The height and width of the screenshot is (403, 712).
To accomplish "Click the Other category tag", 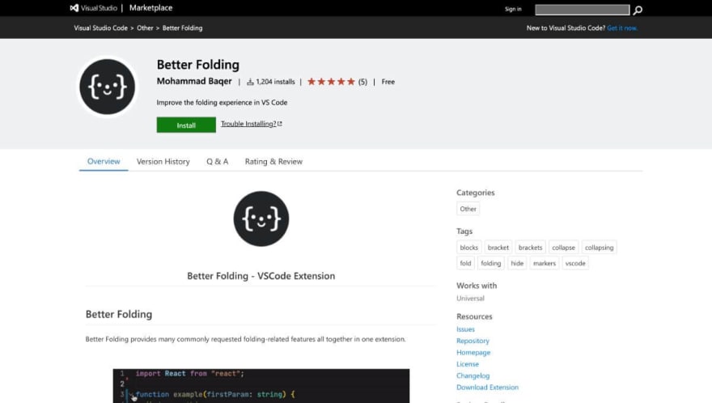I will tap(468, 209).
